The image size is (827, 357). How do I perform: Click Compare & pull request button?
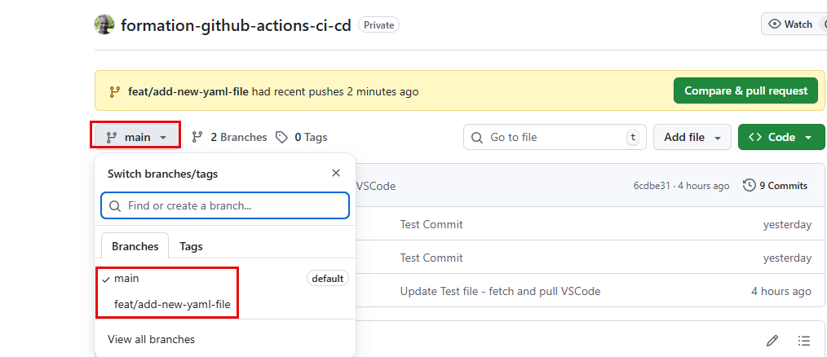click(745, 90)
